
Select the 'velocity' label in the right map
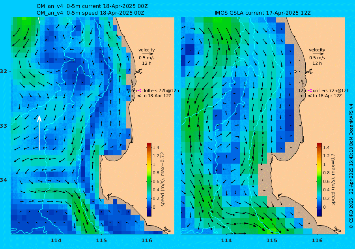pos(317,50)
